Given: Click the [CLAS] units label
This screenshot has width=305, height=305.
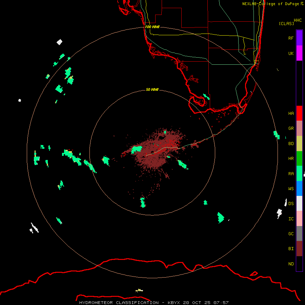Looking at the screenshot, I should (286, 23).
